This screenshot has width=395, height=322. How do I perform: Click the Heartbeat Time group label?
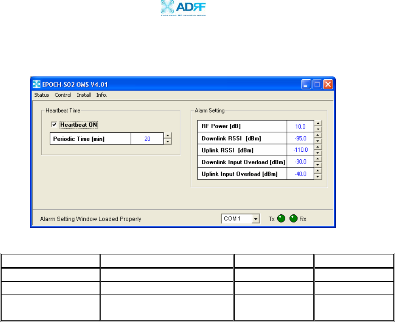(x=63, y=110)
